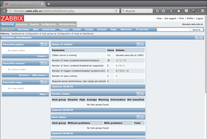
Task: Switch to the Reports menu tab
Action: tap(34, 24)
